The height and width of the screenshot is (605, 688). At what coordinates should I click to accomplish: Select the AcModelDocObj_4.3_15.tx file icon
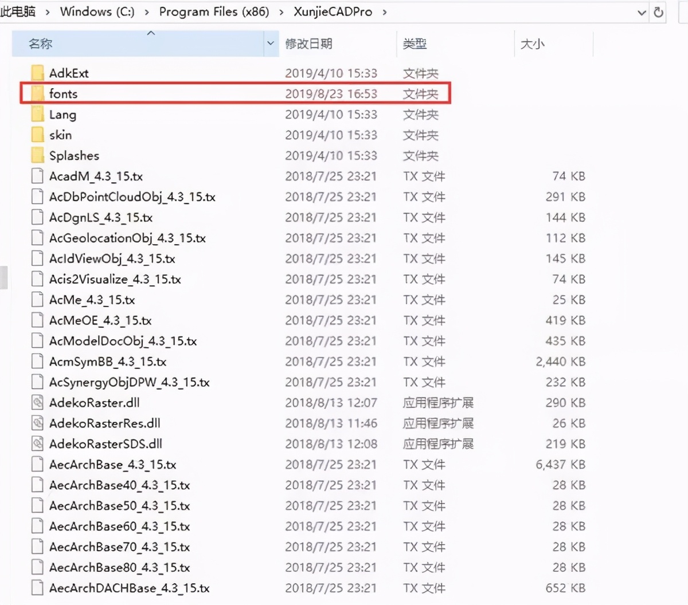pos(37,341)
